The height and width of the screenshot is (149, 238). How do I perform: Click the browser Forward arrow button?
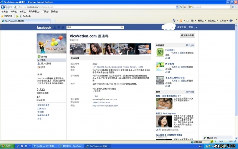pyautogui.click(x=7, y=7)
